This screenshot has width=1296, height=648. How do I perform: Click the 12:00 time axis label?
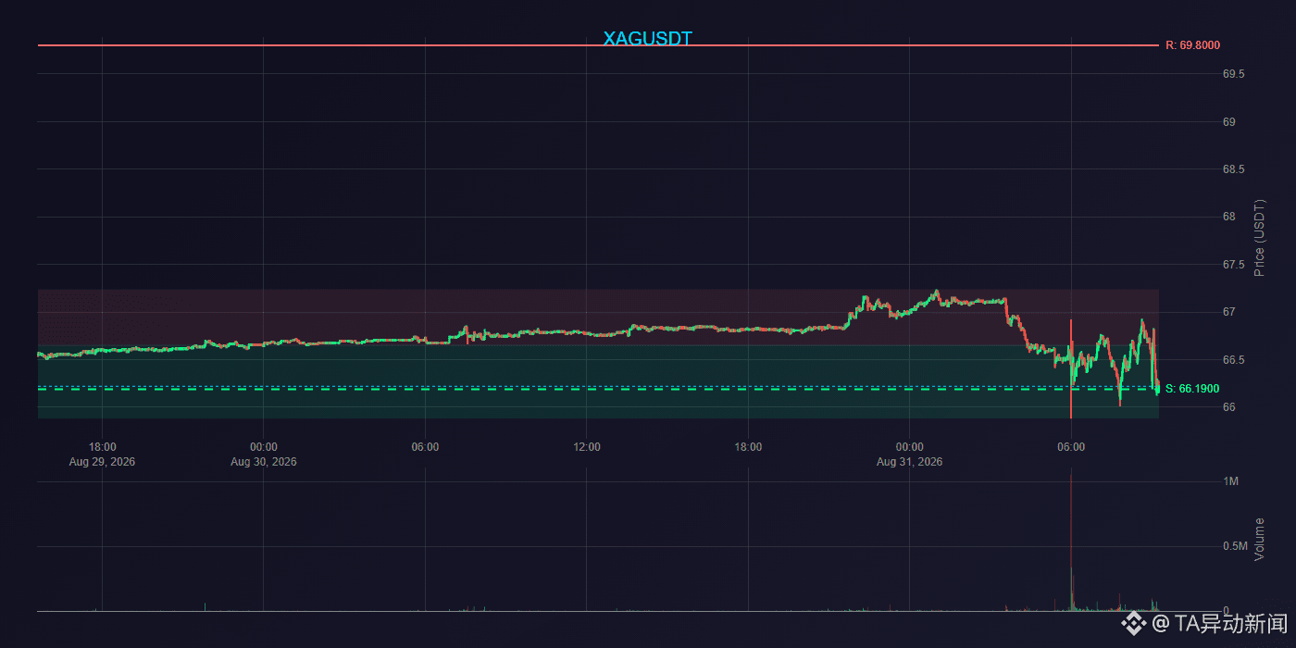click(x=587, y=447)
